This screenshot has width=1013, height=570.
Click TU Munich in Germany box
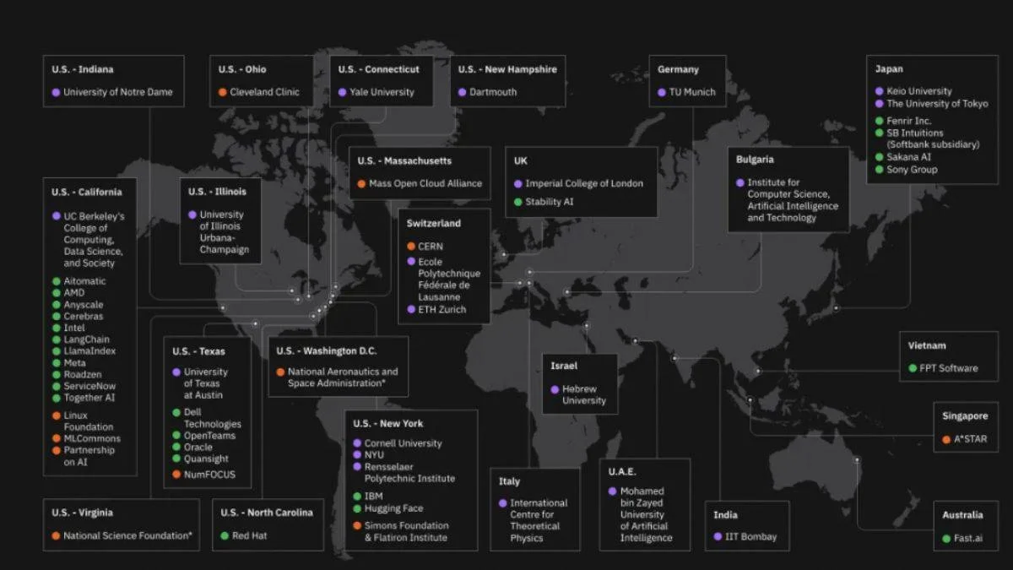pos(686,92)
